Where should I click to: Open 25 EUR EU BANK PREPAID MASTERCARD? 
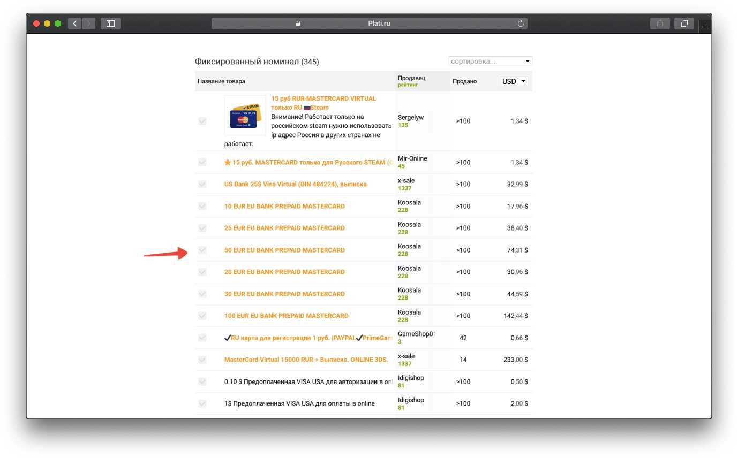284,228
